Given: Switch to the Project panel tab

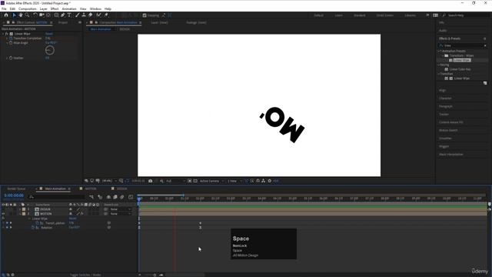Looking at the screenshot, I should tap(63, 22).
